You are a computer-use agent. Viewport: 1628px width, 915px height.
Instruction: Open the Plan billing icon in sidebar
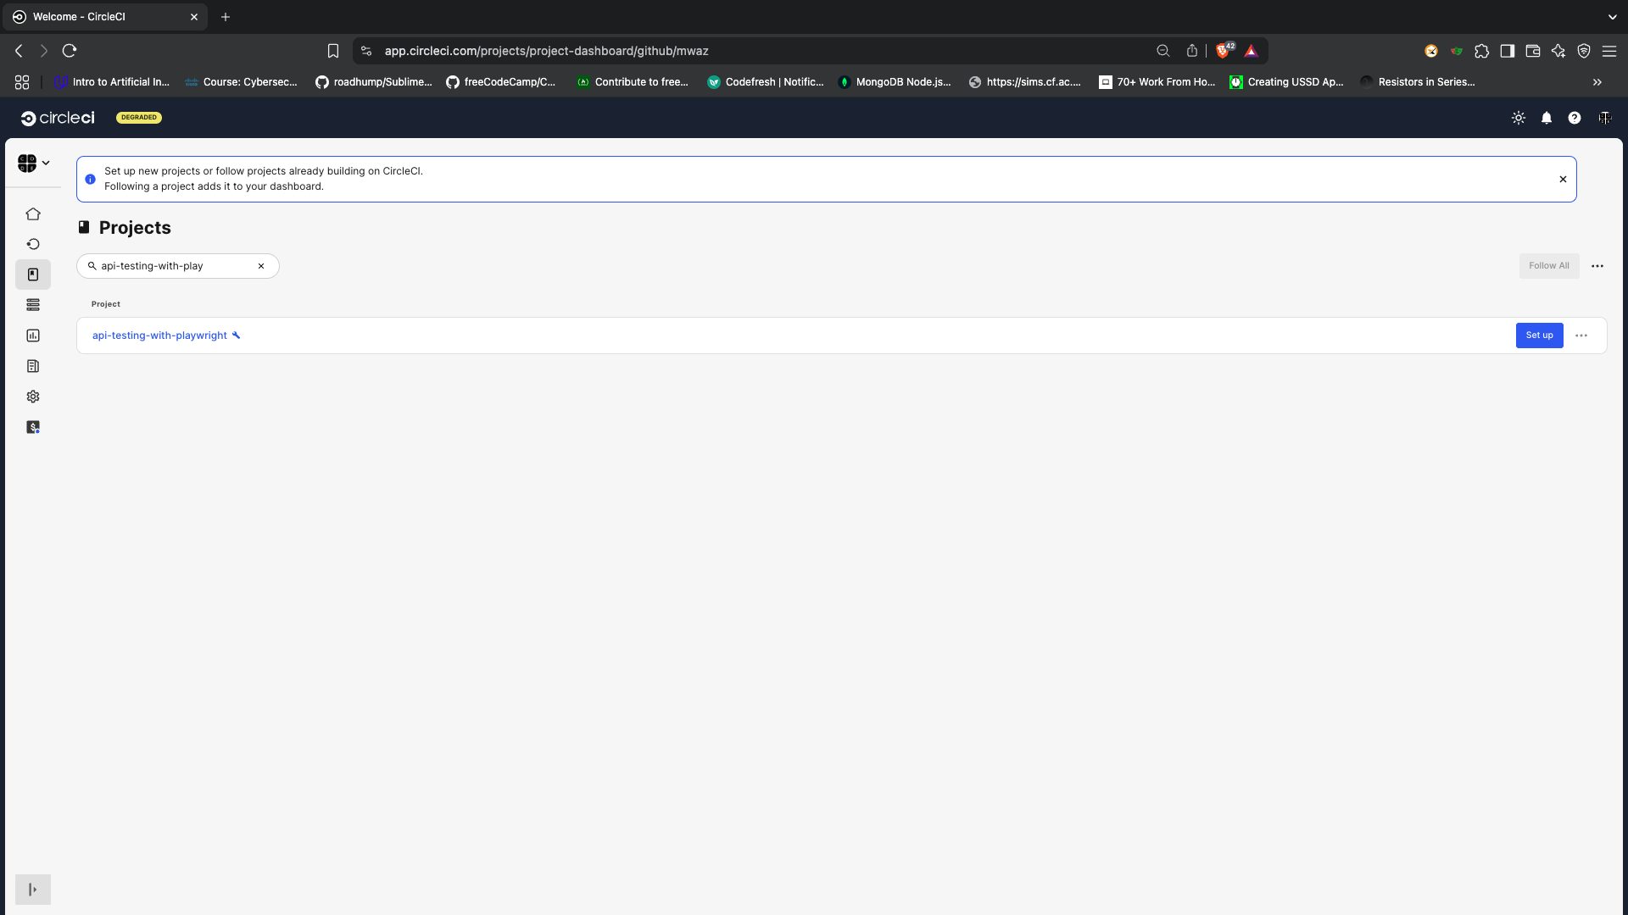33,427
